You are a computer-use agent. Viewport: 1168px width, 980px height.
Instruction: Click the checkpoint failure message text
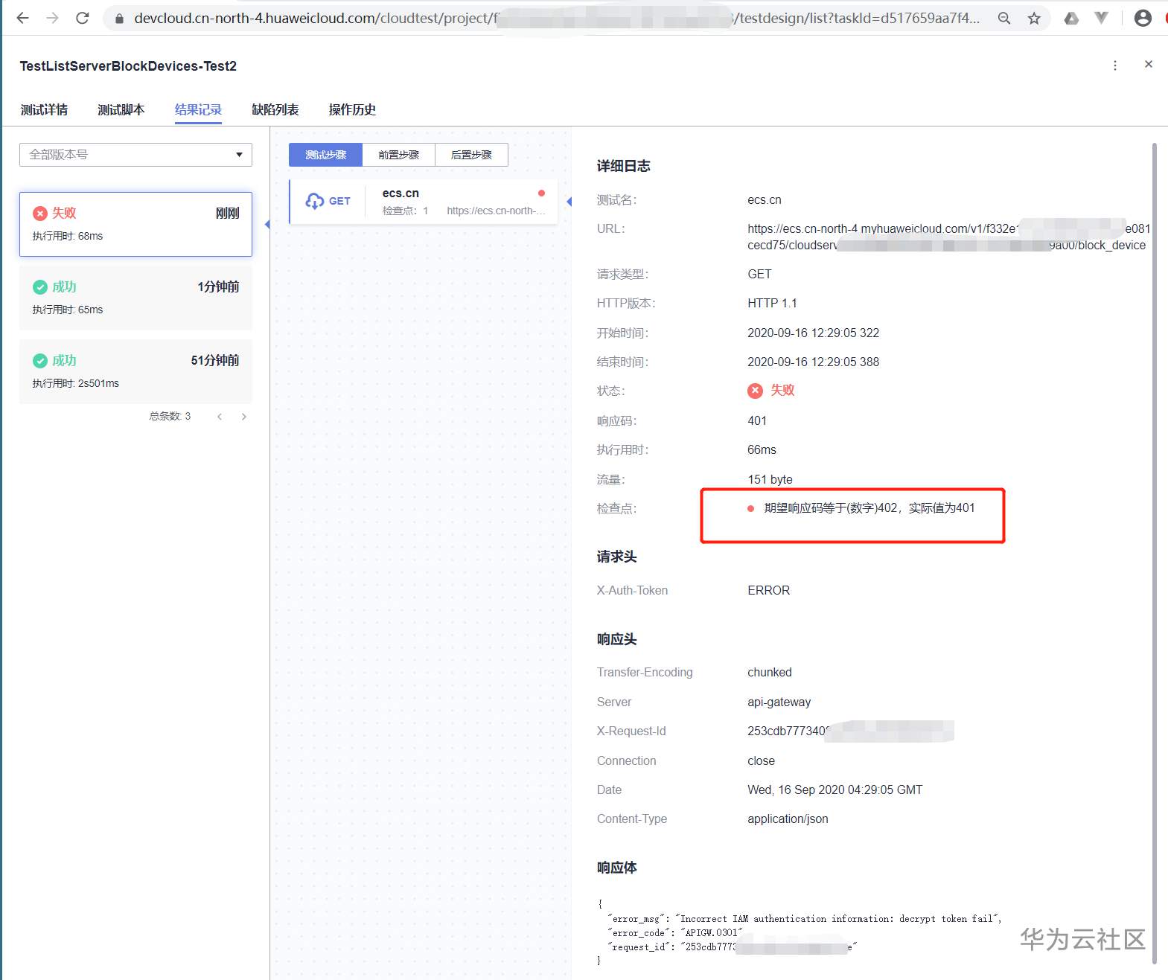(x=869, y=508)
